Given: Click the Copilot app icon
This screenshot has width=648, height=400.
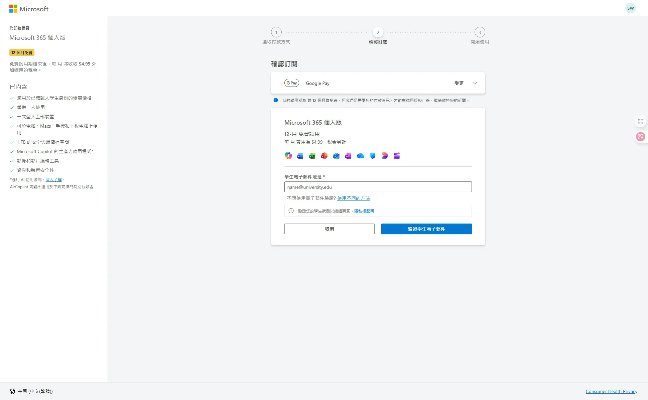Looking at the screenshot, I should tap(288, 156).
